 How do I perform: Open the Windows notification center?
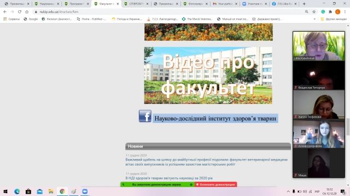343,192
